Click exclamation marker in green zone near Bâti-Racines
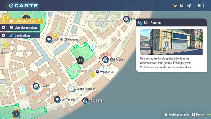211x119 pixels. coord(93,46)
